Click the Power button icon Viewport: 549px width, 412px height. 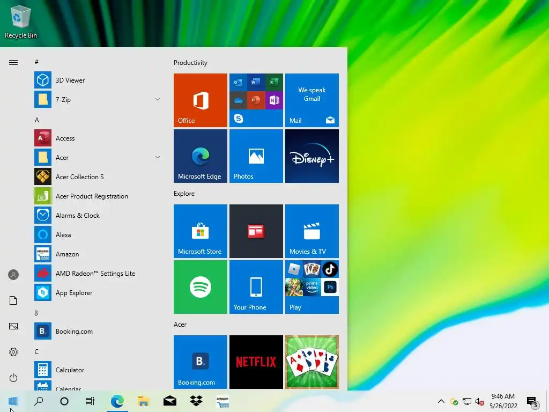click(x=13, y=378)
